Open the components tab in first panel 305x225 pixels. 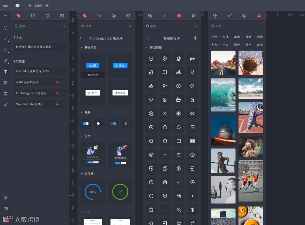click(x=18, y=16)
